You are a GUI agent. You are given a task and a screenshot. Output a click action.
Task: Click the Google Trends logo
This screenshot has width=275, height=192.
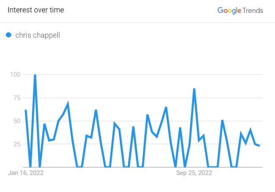pyautogui.click(x=240, y=10)
